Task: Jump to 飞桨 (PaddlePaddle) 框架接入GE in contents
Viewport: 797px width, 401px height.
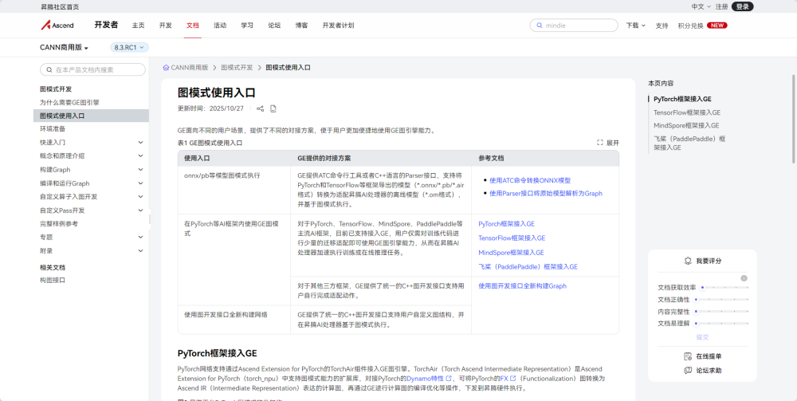Action: [689, 143]
